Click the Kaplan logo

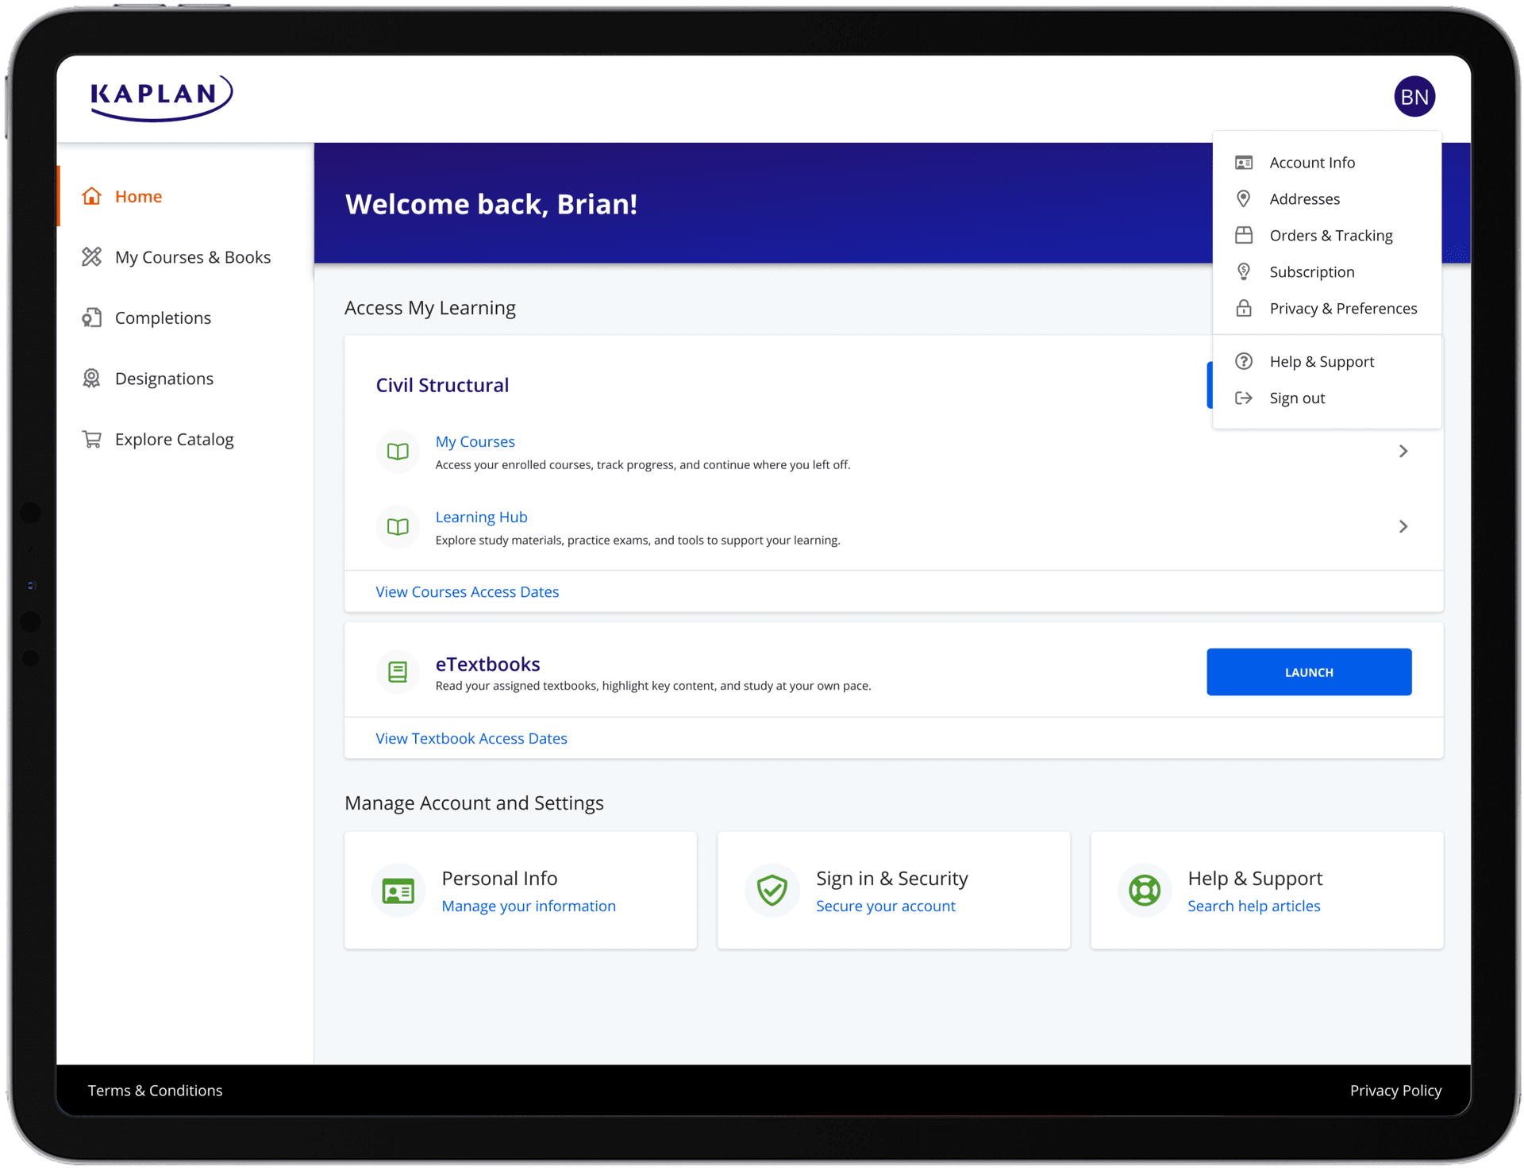[161, 98]
